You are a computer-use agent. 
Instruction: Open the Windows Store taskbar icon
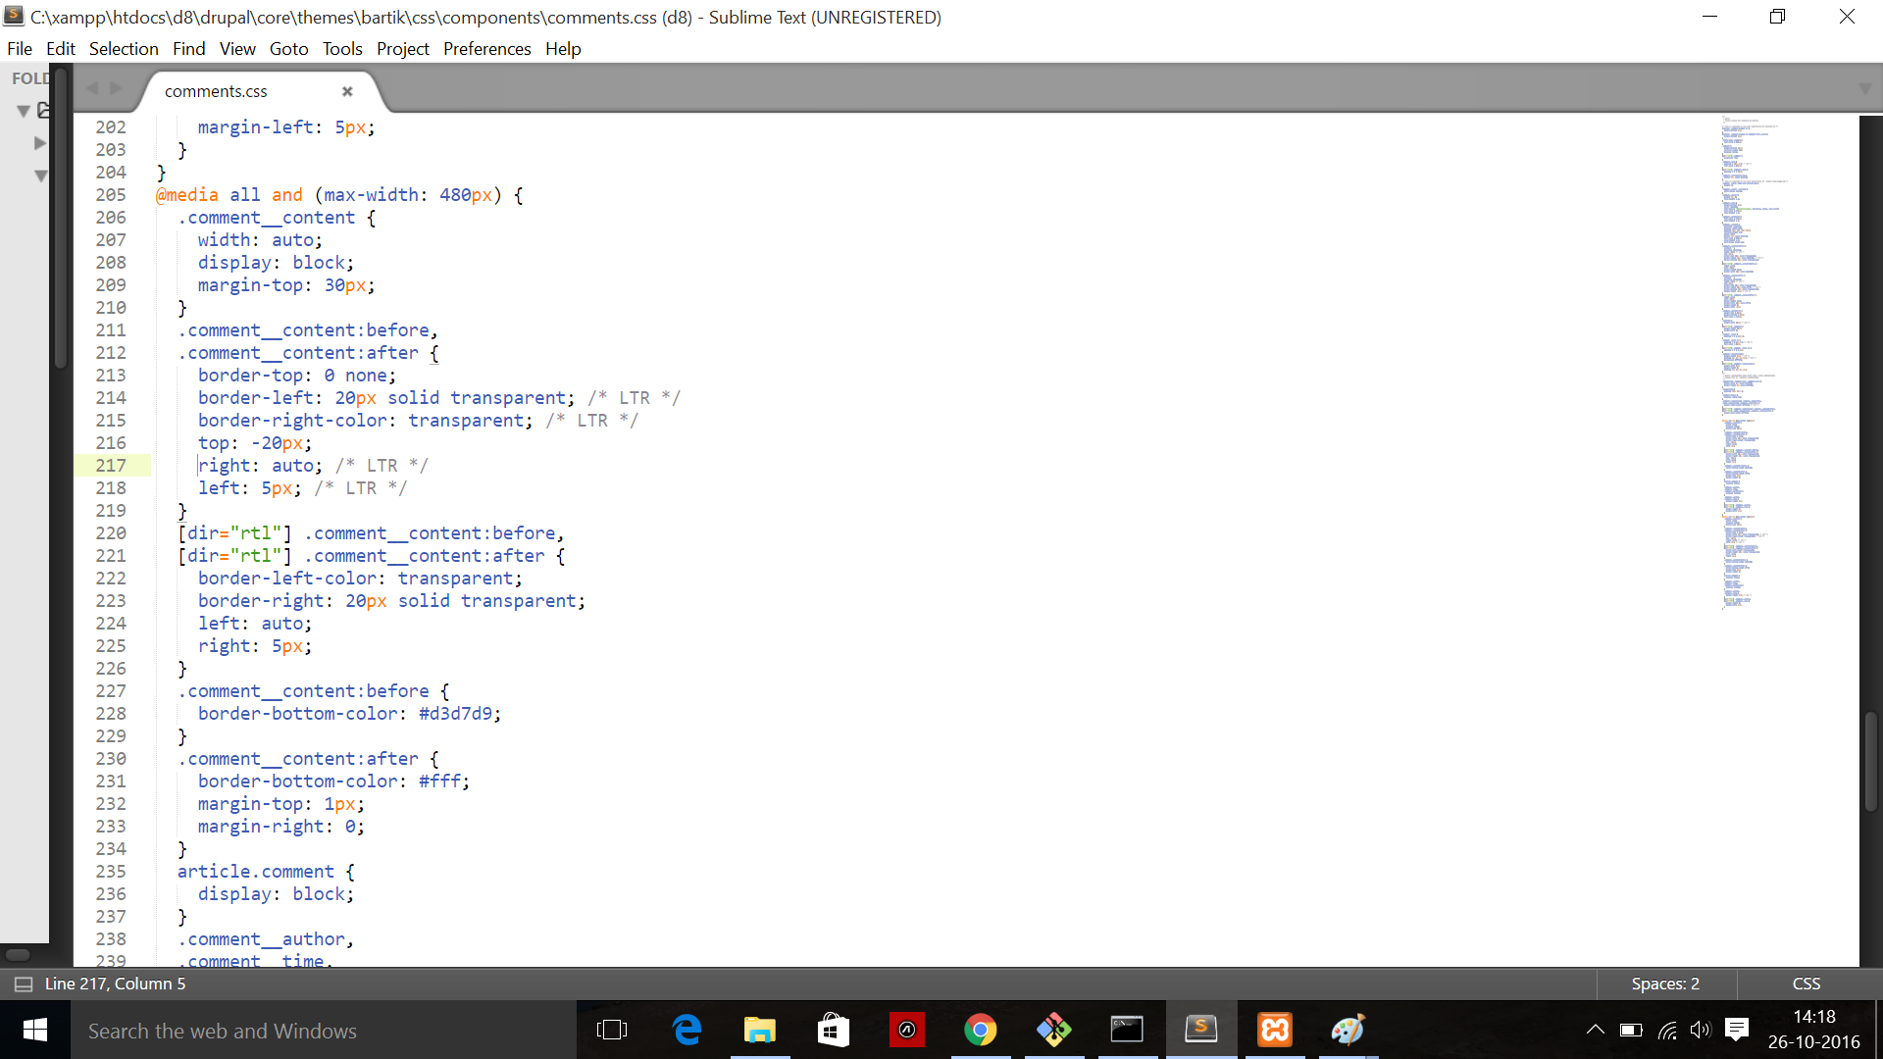tap(833, 1030)
